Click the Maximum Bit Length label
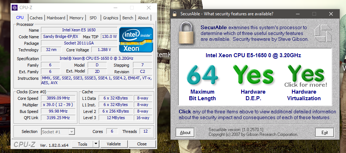Viewport: 346px width, 153px height. tap(202, 95)
